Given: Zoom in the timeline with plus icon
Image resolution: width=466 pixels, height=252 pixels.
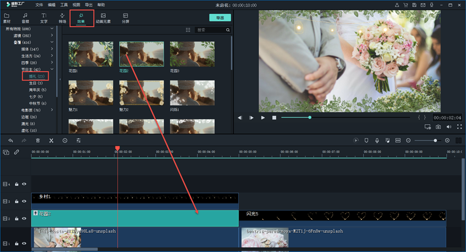Looking at the screenshot, I should pyautogui.click(x=447, y=140).
